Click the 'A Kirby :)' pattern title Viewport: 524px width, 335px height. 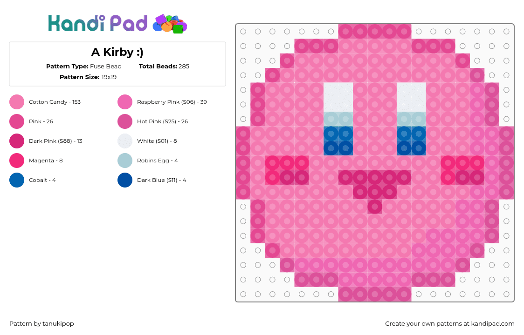(x=117, y=52)
